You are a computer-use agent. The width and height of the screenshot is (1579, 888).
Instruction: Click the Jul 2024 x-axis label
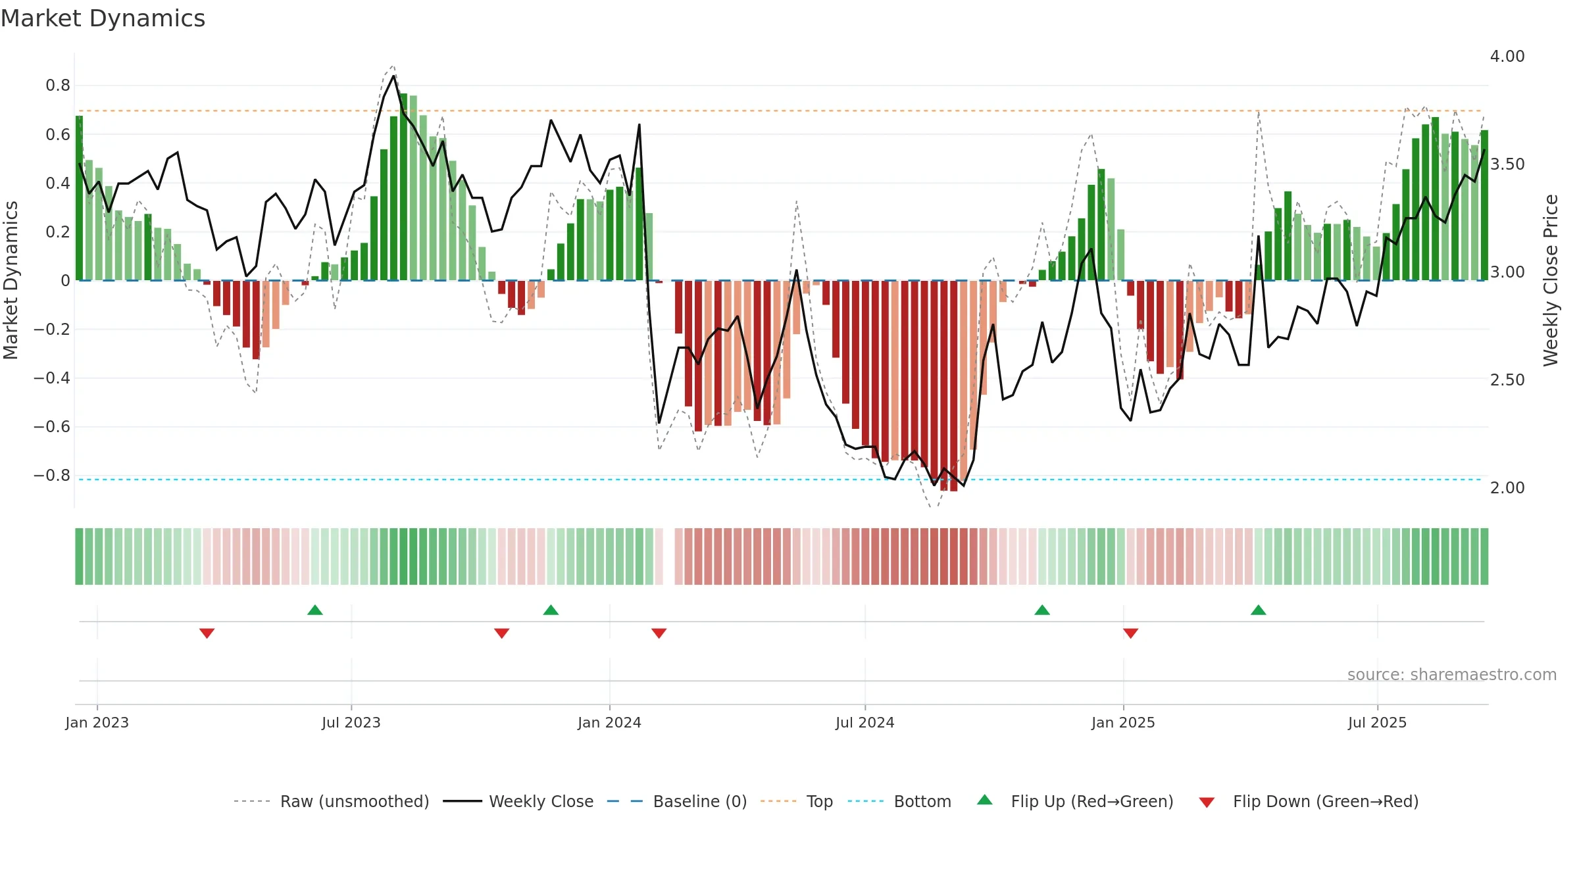pos(865,722)
